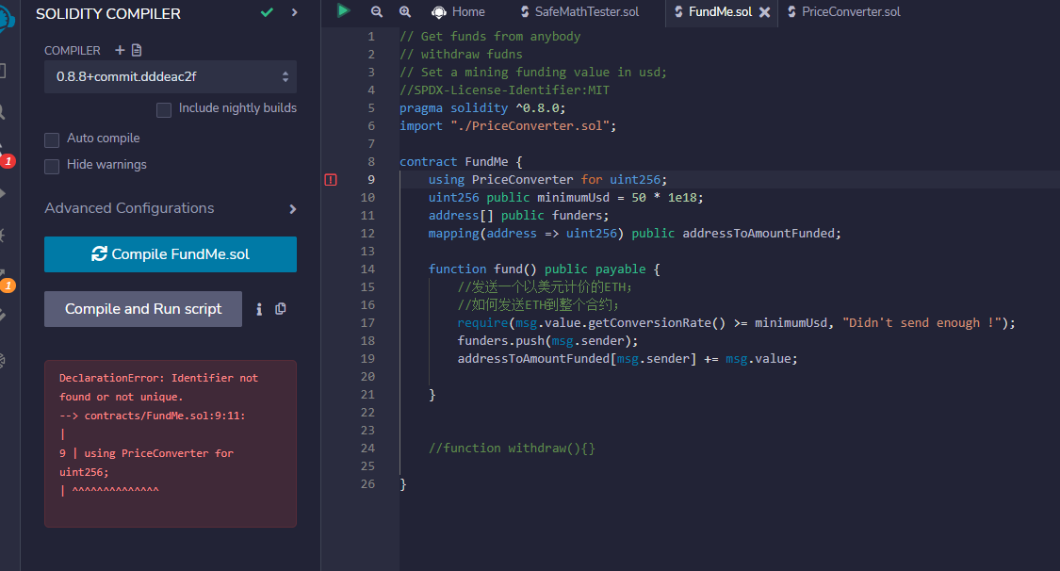Click the sidebar icon with red 1 badge

[6, 155]
